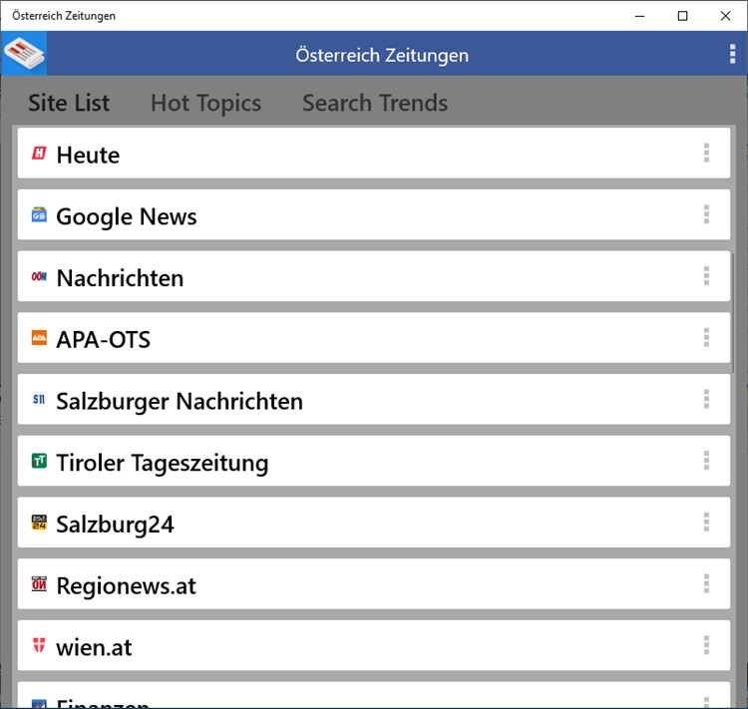Click the Regionews.at favicon
Screen dimensions: 748x709
click(x=39, y=584)
